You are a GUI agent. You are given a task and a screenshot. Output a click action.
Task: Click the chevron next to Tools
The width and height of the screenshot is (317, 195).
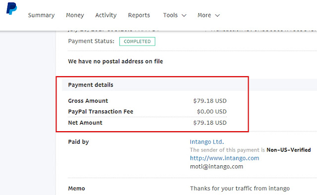[x=184, y=15]
